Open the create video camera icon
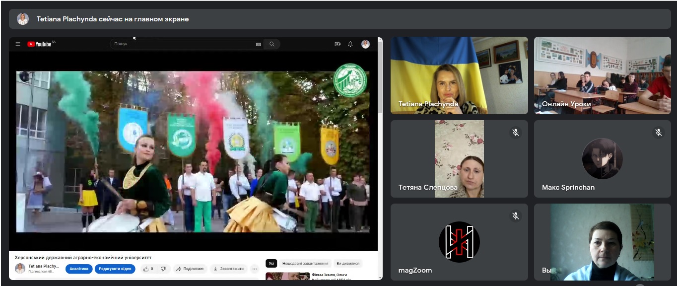The width and height of the screenshot is (677, 286). coord(338,44)
